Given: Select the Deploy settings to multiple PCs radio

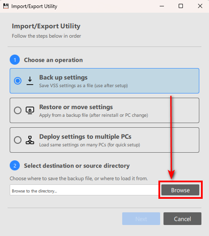Looking at the screenshot, I should click(x=18, y=140).
